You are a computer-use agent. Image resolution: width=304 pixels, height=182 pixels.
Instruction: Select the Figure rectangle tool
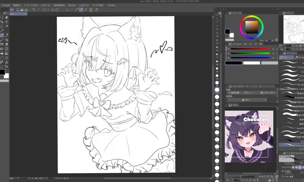click(x=2, y=58)
